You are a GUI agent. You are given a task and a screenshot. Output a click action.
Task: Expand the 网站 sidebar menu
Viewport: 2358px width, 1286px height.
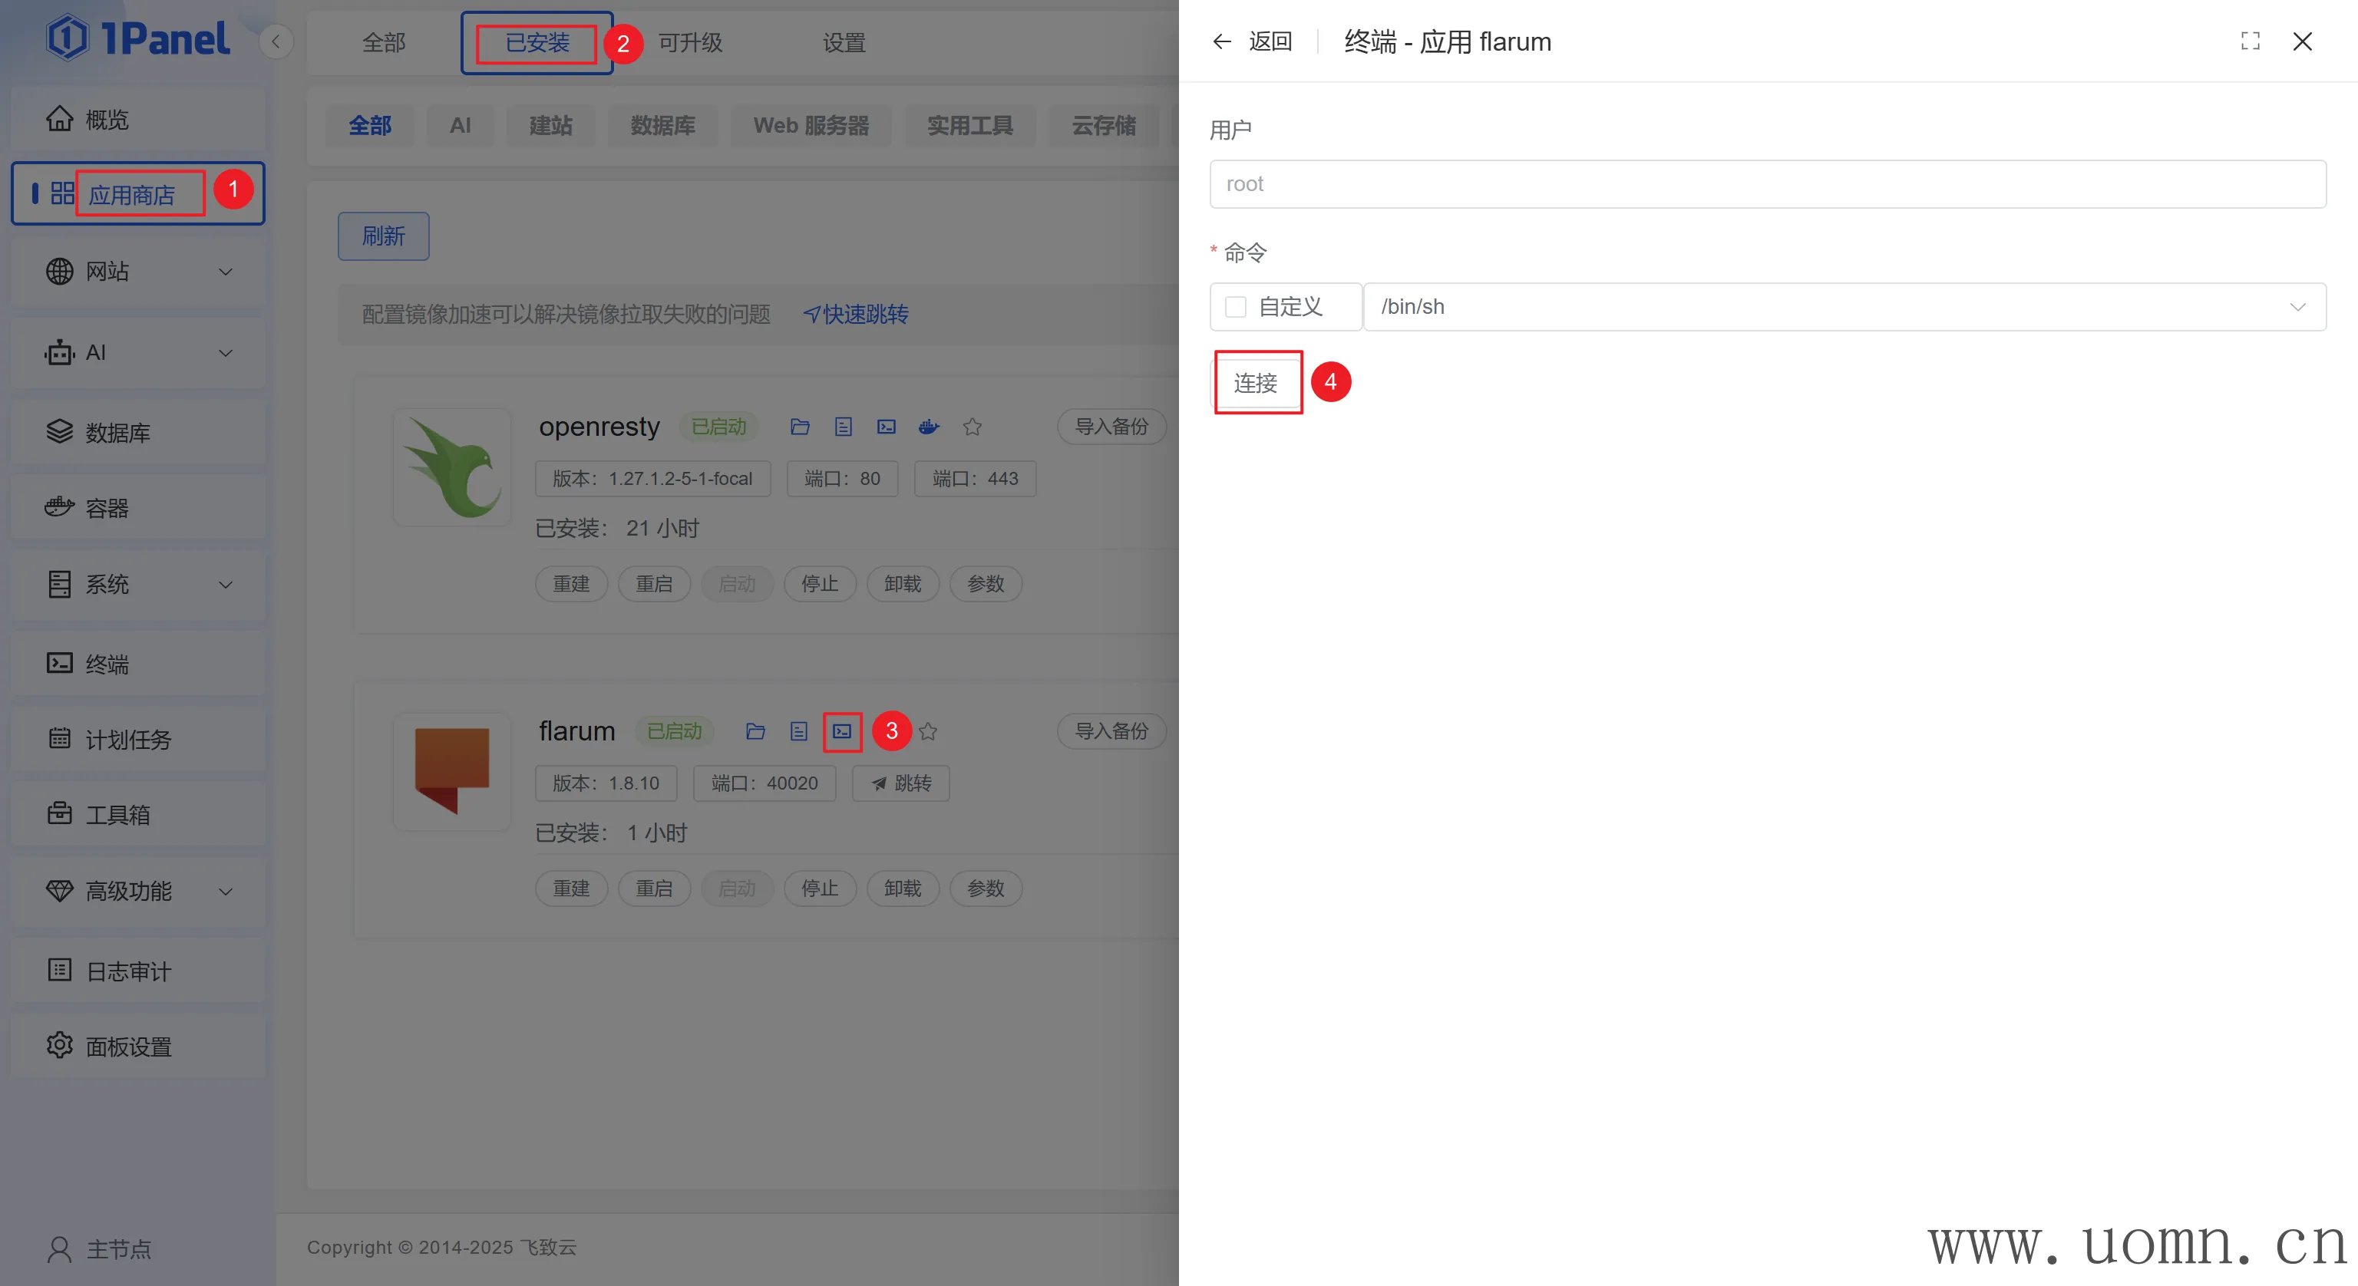coord(137,272)
